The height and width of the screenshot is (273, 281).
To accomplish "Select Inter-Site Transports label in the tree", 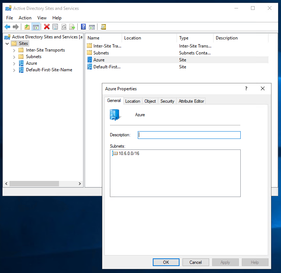I will click(45, 50).
